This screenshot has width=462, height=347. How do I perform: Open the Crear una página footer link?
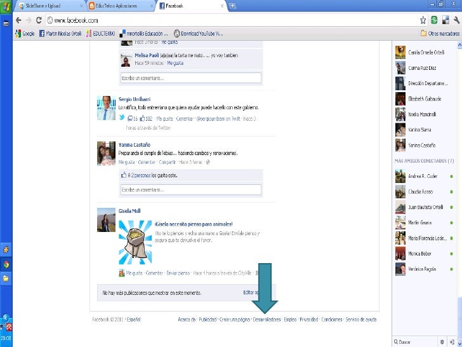(x=235, y=319)
